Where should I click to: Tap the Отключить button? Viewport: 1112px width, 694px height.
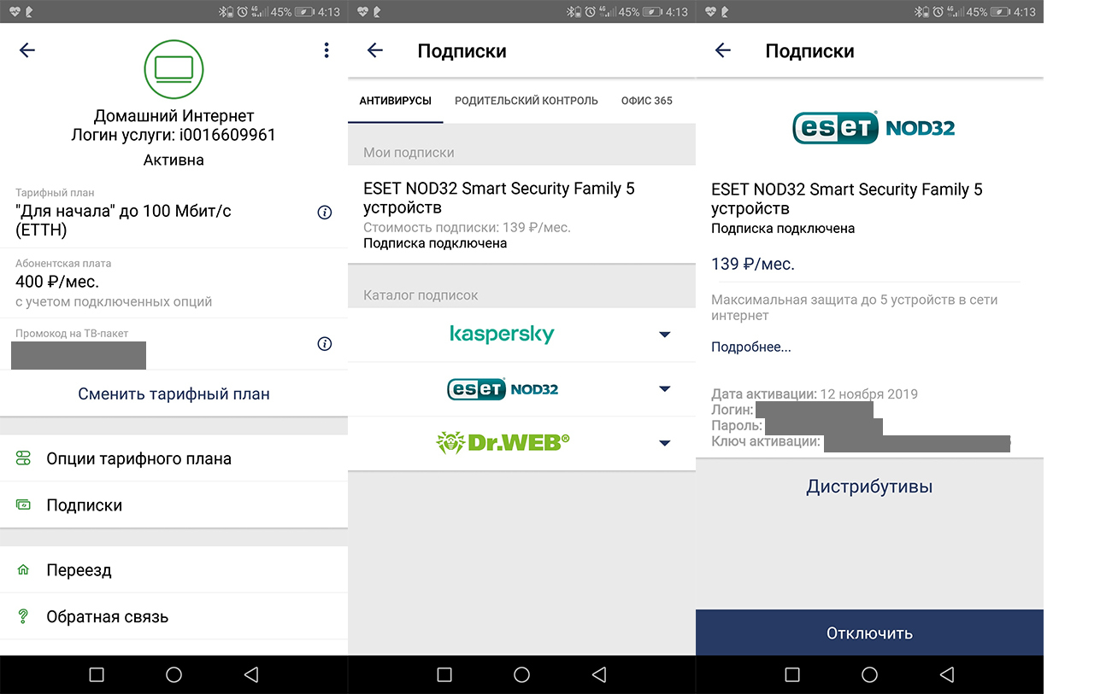[869, 633]
